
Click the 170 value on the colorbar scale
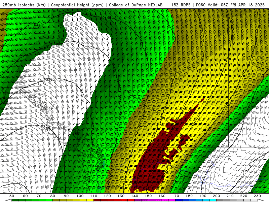pyautogui.click(x=176, y=196)
